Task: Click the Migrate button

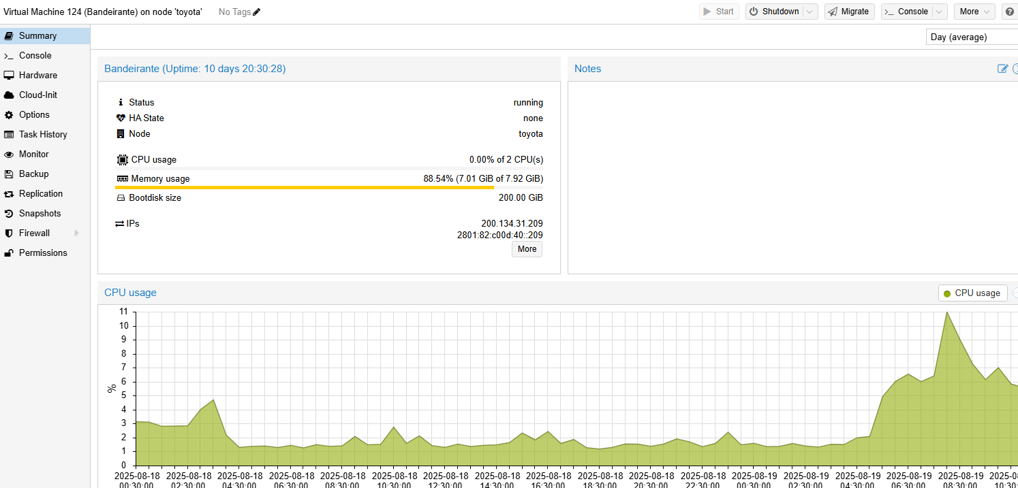Action: click(849, 12)
